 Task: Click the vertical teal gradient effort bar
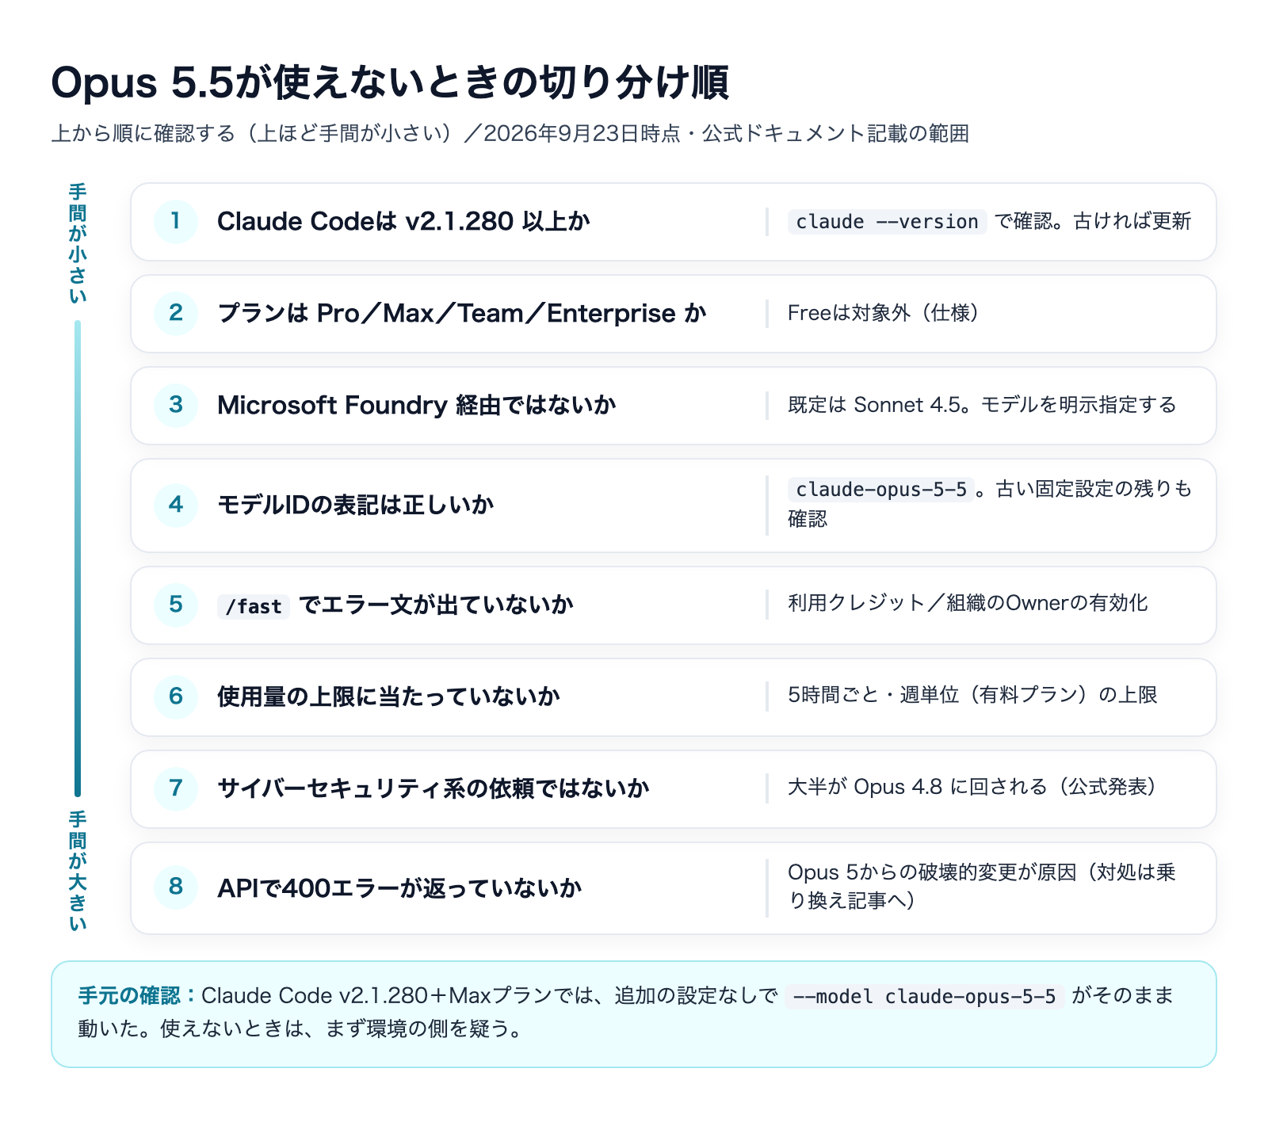[x=78, y=558]
